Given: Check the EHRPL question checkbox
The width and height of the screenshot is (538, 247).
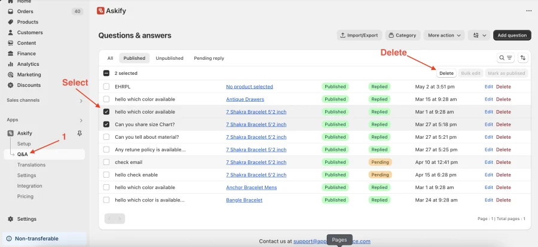Looking at the screenshot, I should coord(106,87).
